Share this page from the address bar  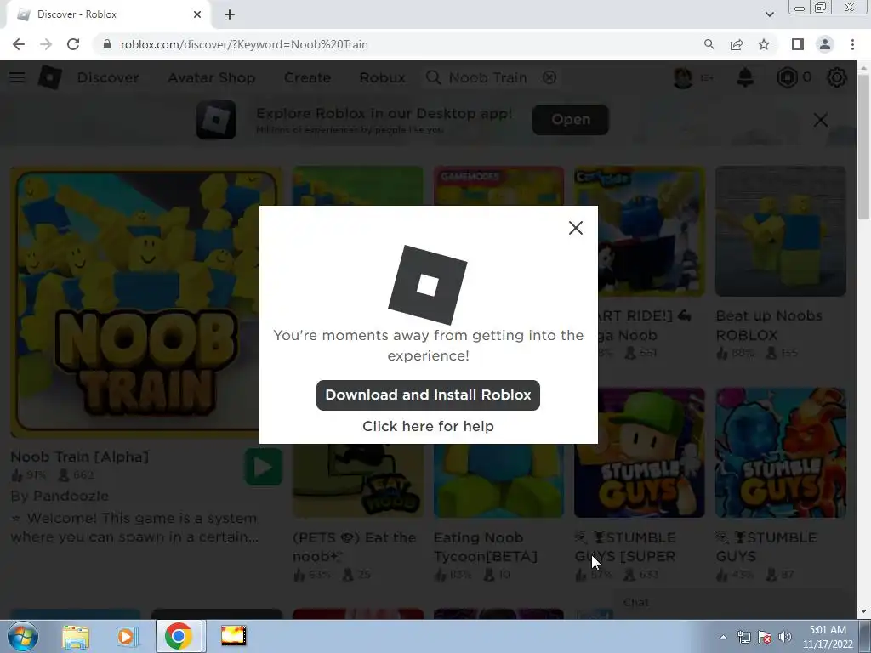coord(737,44)
